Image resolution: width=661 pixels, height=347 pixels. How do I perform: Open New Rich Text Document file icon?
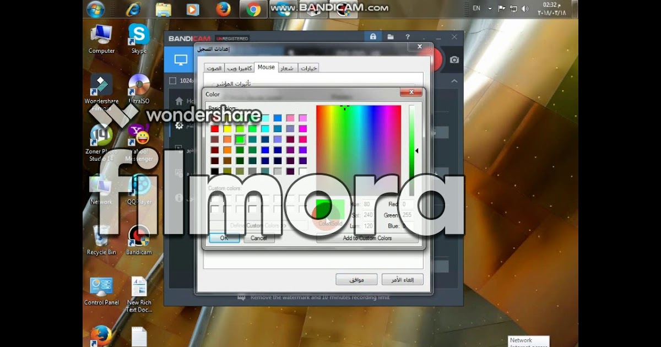point(139,294)
